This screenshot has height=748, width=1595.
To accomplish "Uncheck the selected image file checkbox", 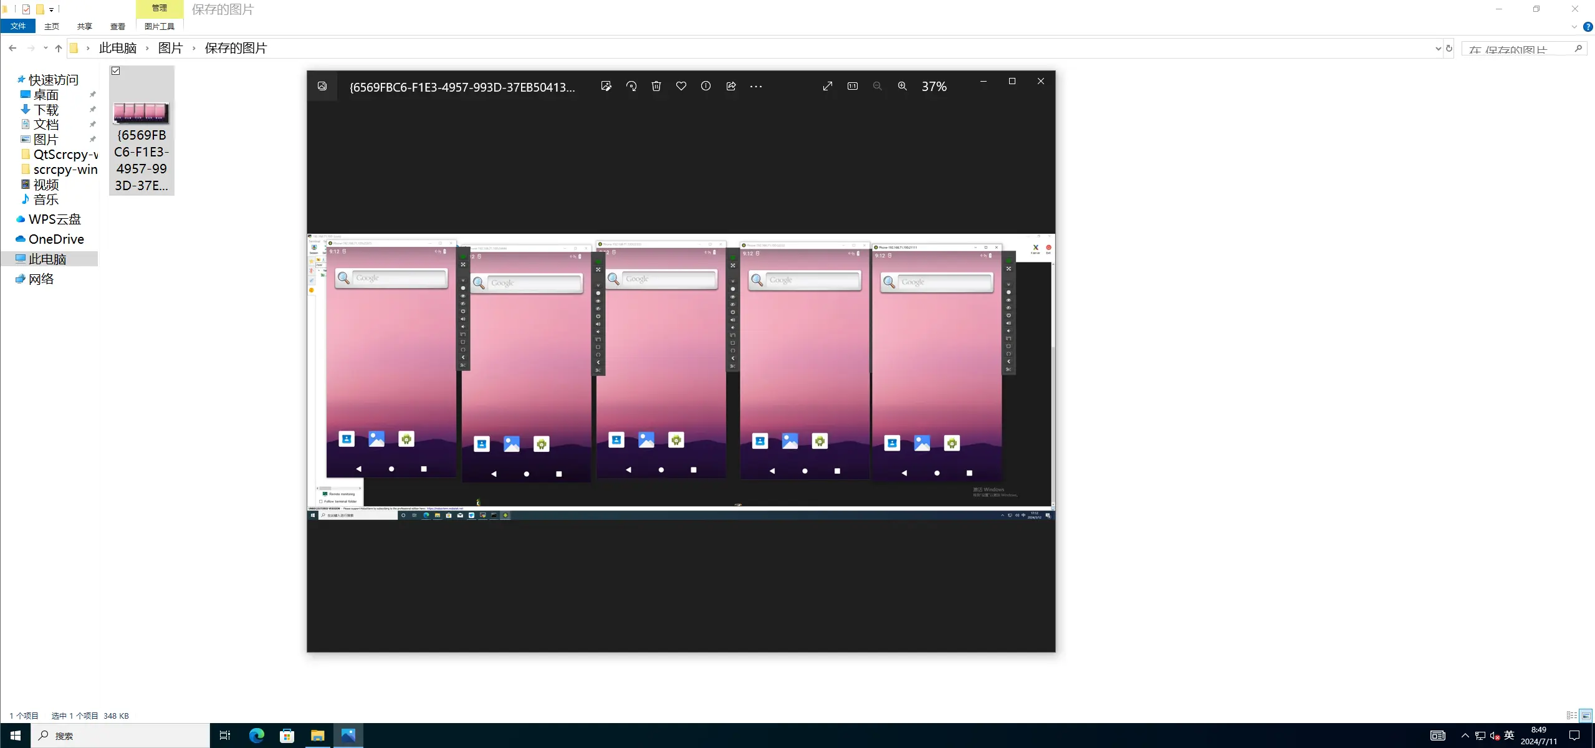I will 116,71.
